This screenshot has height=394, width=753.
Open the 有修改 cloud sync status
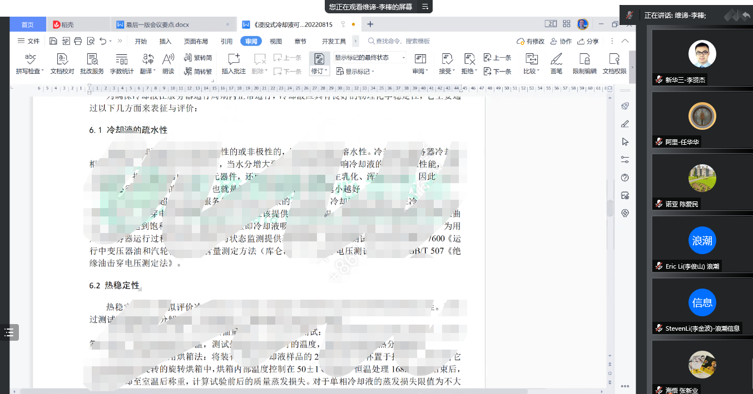[x=530, y=41]
